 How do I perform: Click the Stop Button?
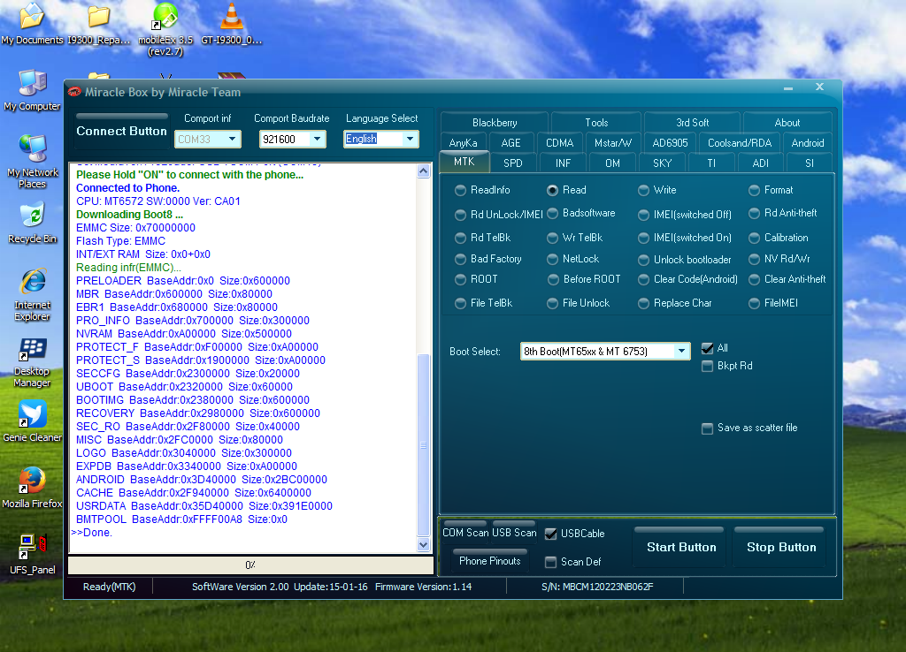pos(781,546)
